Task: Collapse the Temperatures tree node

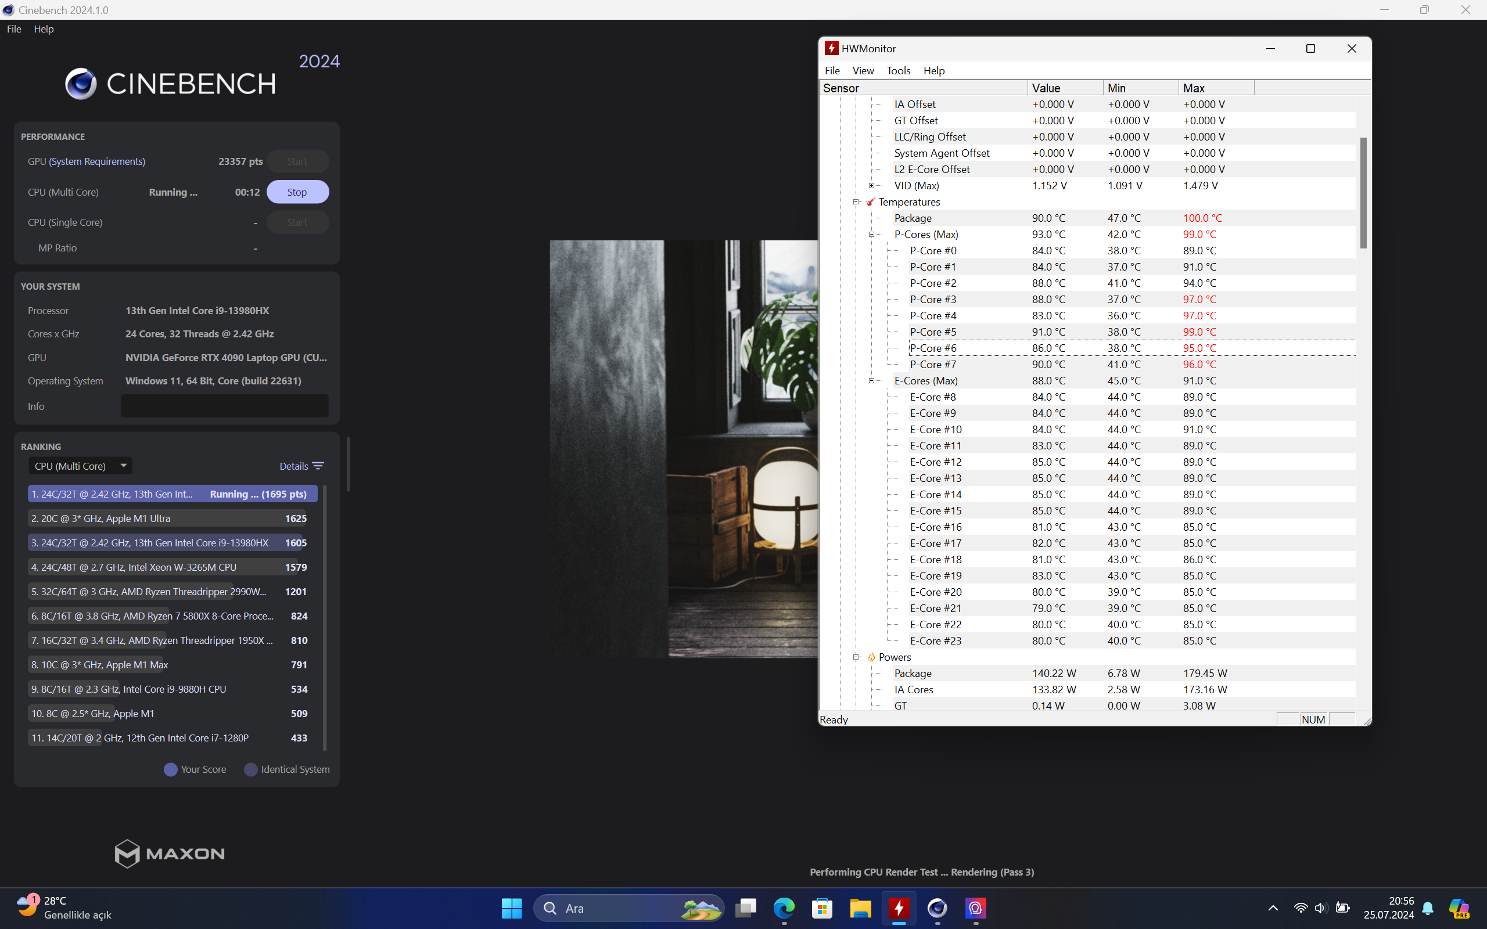Action: [x=856, y=201]
